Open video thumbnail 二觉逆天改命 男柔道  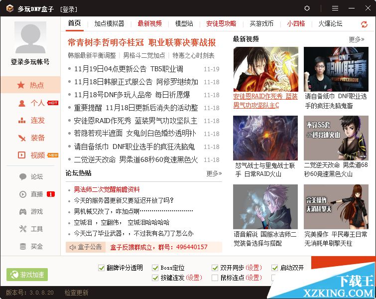click(336, 138)
